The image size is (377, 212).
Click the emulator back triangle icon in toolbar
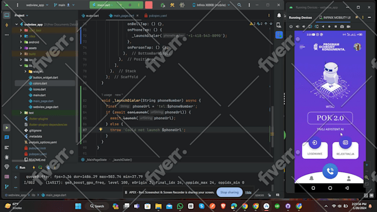pos(323,27)
